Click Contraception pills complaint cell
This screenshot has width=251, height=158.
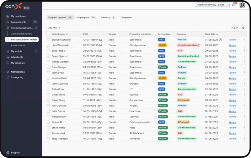coord(139,122)
